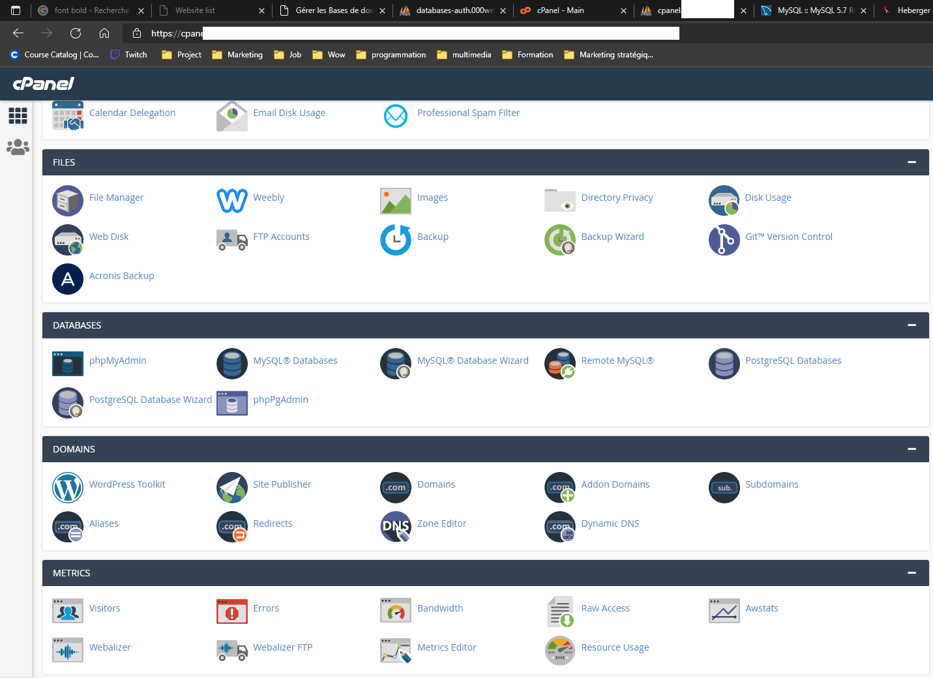Click the Dynamic DNS link
This screenshot has width=933, height=678.
pos(610,523)
